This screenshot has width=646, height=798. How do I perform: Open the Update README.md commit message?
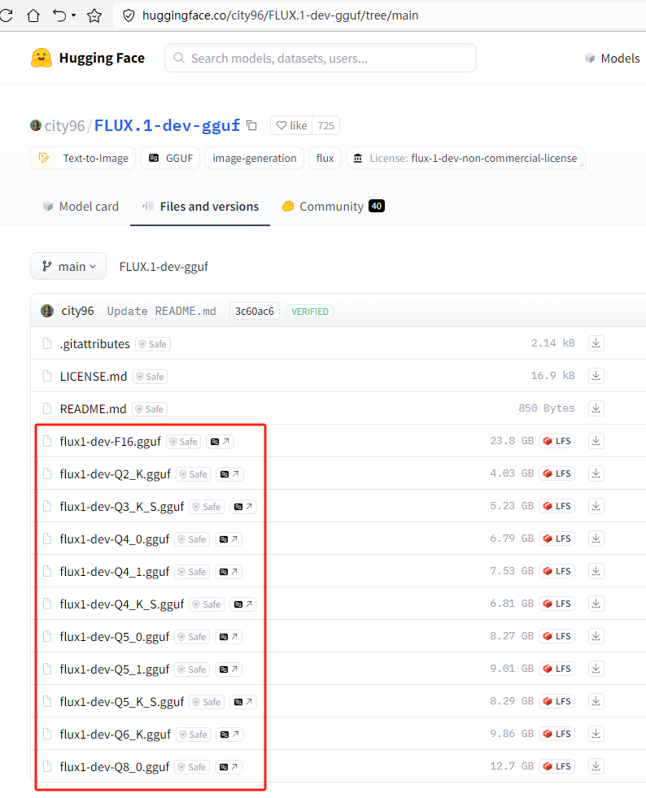pyautogui.click(x=161, y=311)
